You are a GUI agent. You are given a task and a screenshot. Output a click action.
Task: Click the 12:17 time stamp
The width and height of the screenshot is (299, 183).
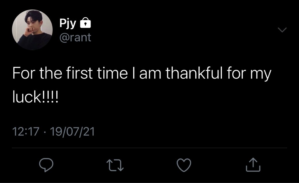[26, 132]
